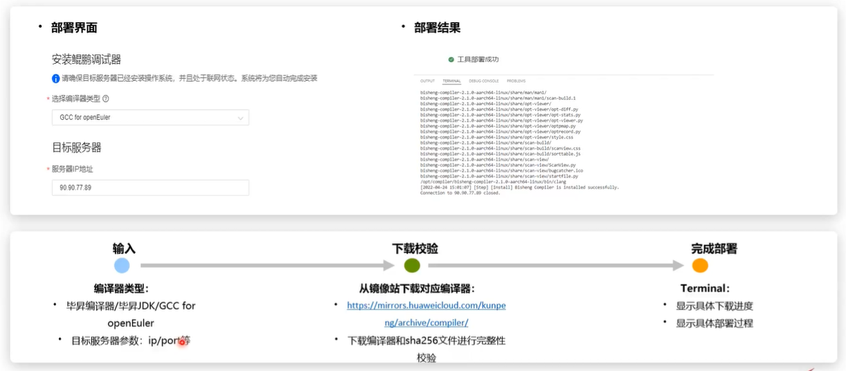Click the 显示具体部署过程 bullet

click(x=714, y=323)
